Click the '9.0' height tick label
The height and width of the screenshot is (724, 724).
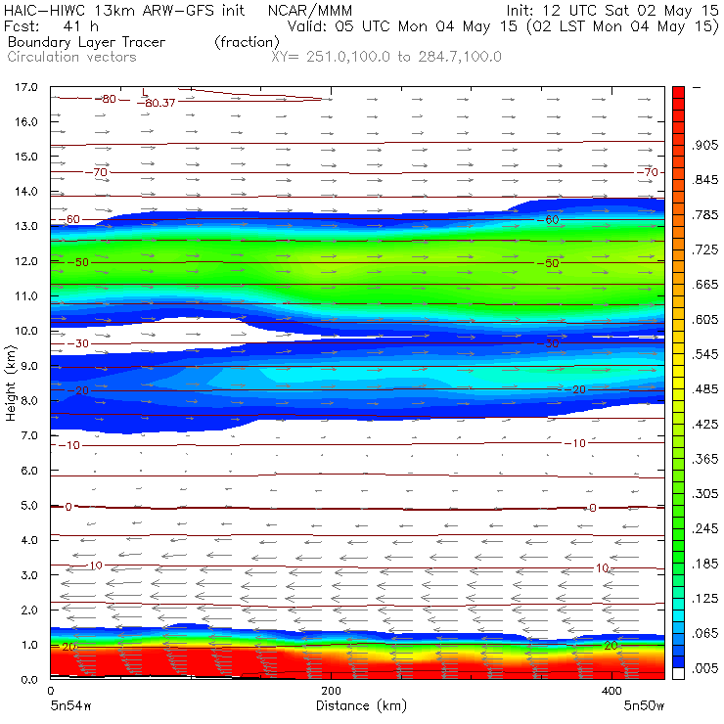(x=29, y=366)
